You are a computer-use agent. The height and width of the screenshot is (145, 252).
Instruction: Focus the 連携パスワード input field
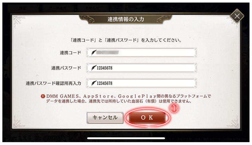(141, 68)
